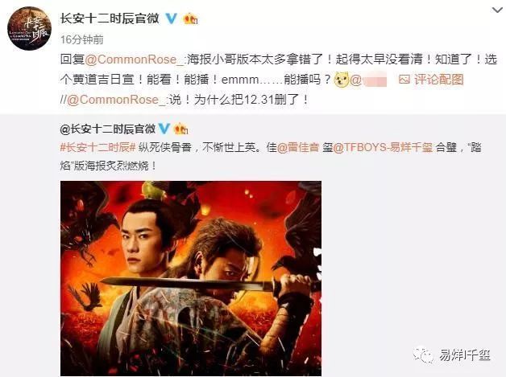Enlarge the 踏焰 poster image thumbnail
The image size is (506, 377).
point(191,278)
